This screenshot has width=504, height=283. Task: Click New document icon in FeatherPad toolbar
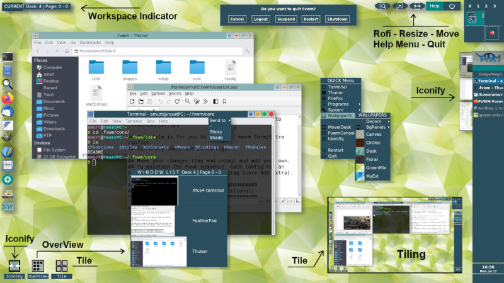click(132, 101)
